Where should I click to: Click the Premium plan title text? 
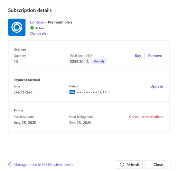click(x=60, y=22)
